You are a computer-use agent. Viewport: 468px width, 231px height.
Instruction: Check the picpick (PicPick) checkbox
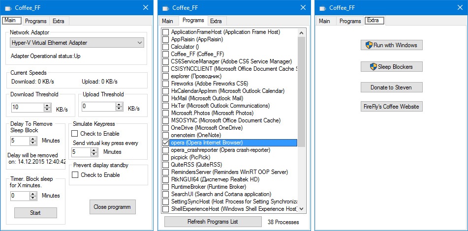click(x=166, y=157)
